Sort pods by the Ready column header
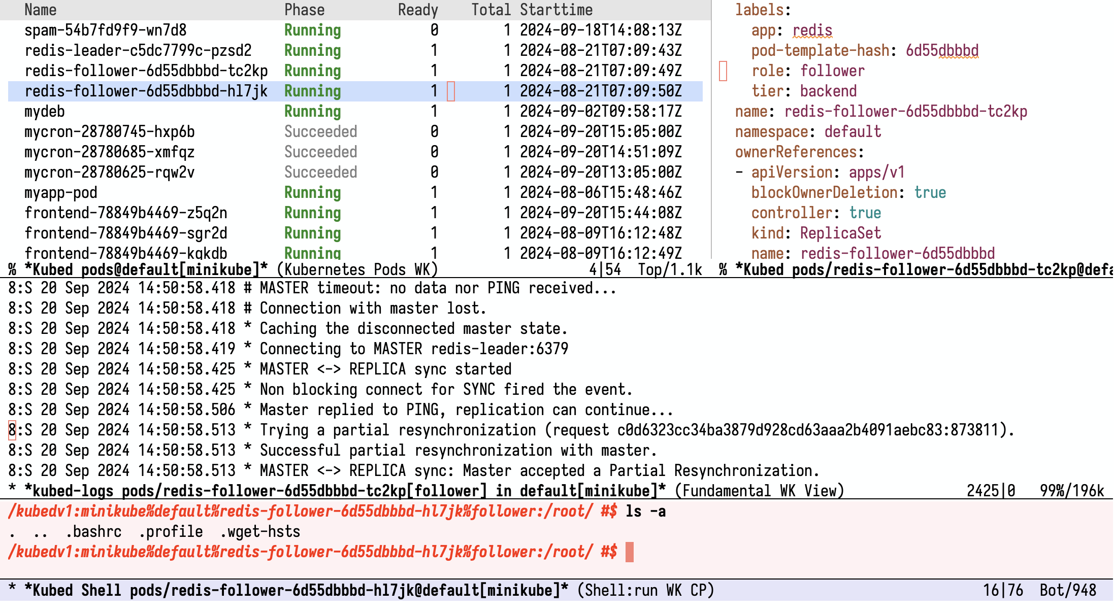 [418, 9]
